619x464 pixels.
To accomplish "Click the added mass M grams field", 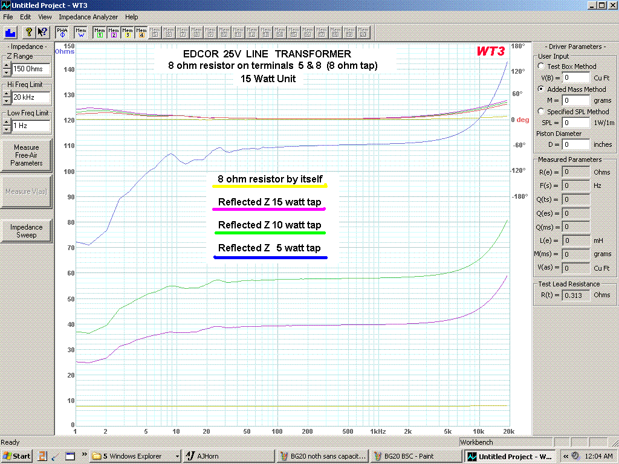I will click(576, 100).
